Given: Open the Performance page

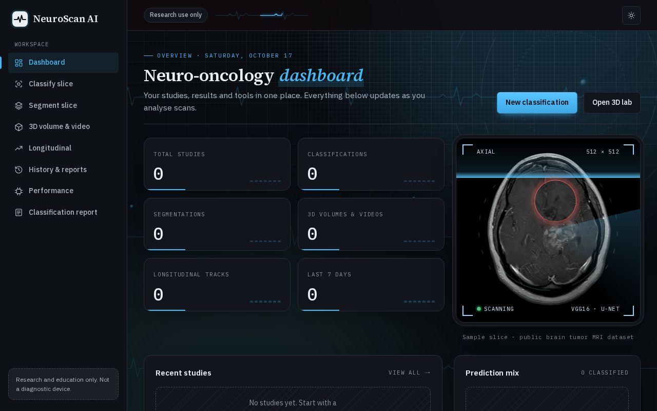Looking at the screenshot, I should pos(63,191).
